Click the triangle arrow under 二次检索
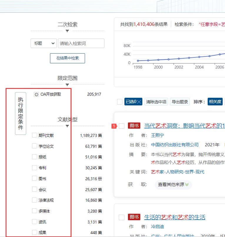The height and width of the screenshot is (237, 225). (x=67, y=31)
